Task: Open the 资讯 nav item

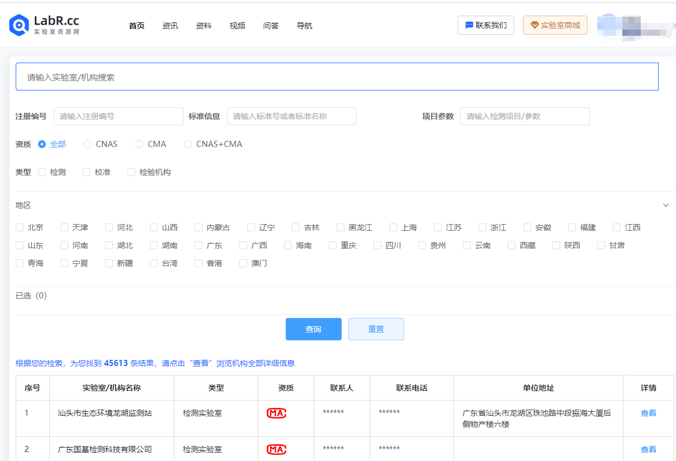Action: pos(170,26)
